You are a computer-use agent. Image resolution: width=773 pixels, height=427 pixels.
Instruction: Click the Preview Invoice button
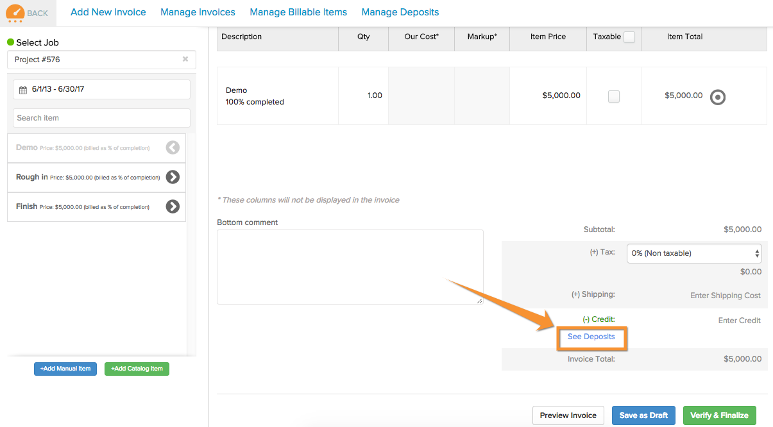(x=568, y=415)
